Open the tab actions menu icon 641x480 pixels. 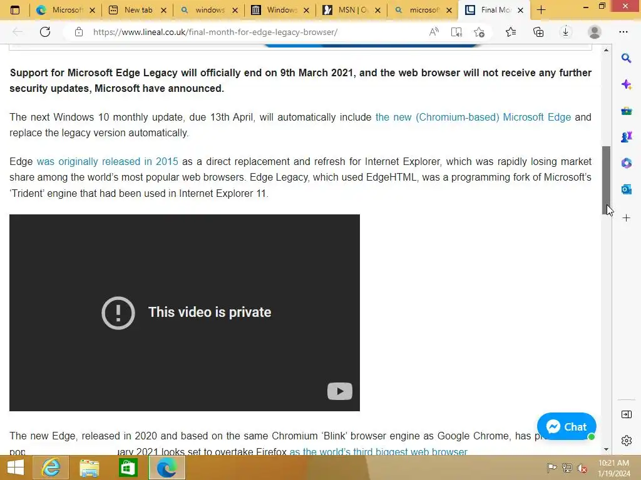click(15, 10)
